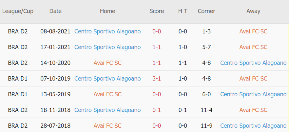The height and width of the screenshot is (132, 289).
Task: Click the League/Cup column header
Action: tap(18, 11)
